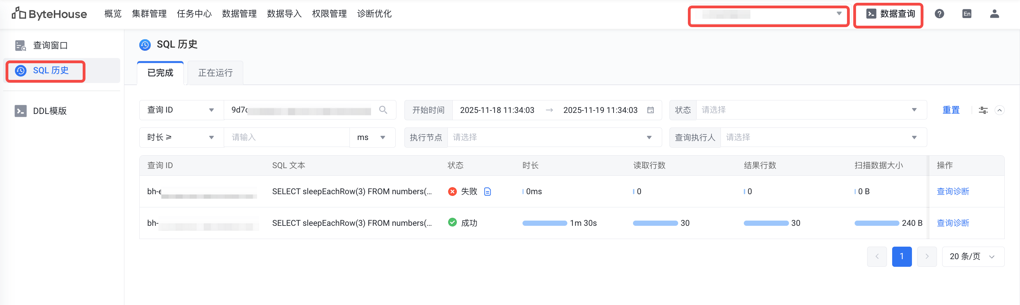The width and height of the screenshot is (1020, 305).
Task: Click the 读取行数 bar showing 30
Action: pyautogui.click(x=655, y=223)
